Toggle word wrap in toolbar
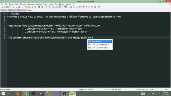 [59, 7]
